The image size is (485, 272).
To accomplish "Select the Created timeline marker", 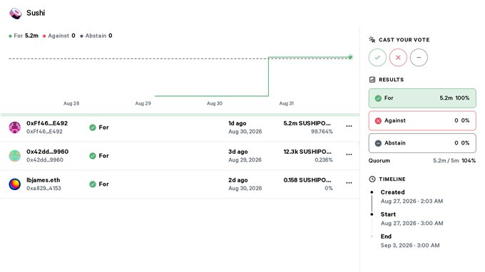I will (372, 192).
